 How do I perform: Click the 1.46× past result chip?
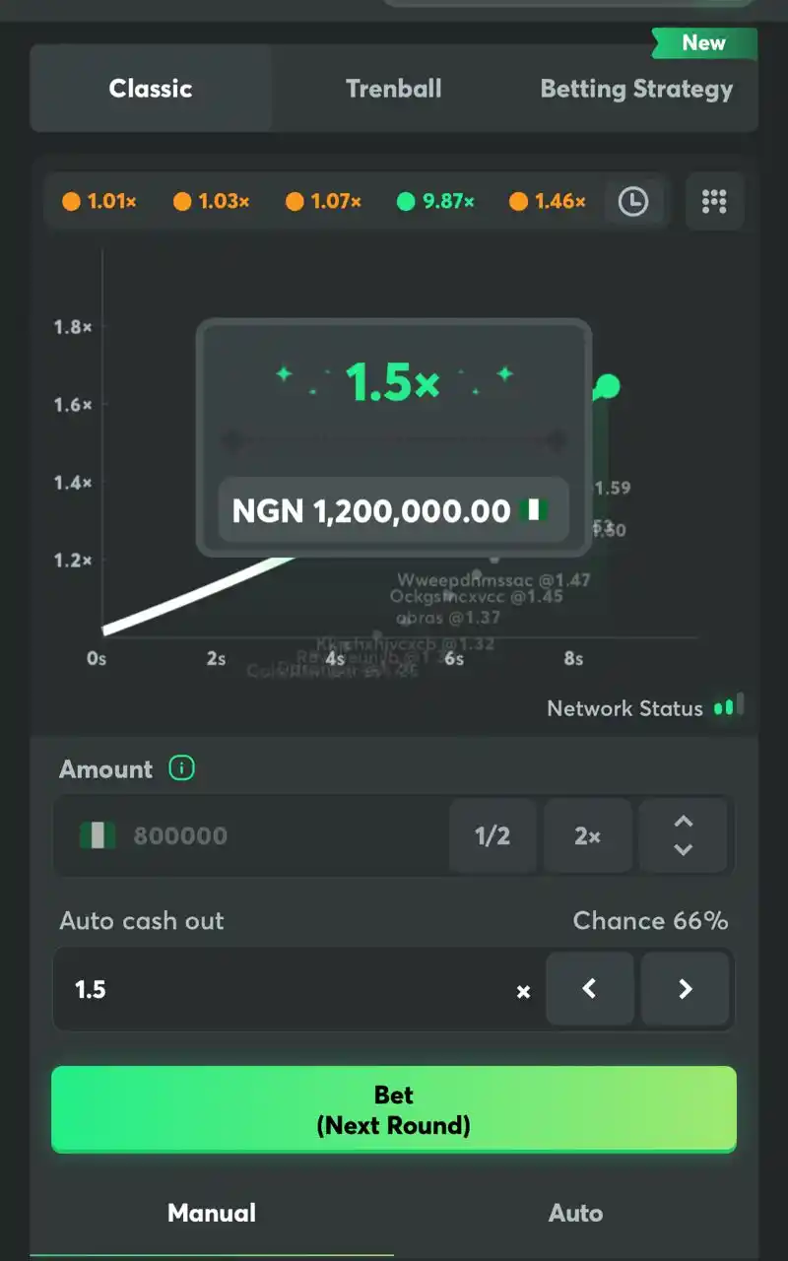coord(548,202)
